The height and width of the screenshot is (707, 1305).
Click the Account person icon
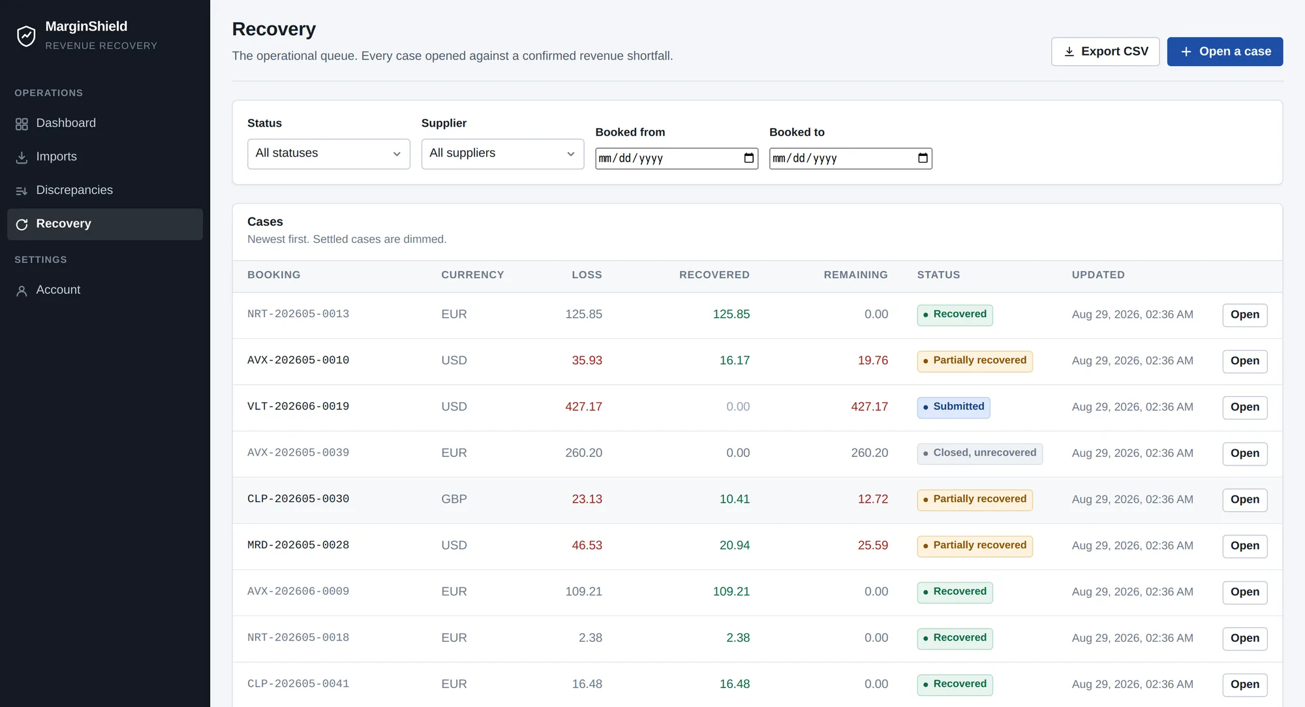tap(22, 291)
